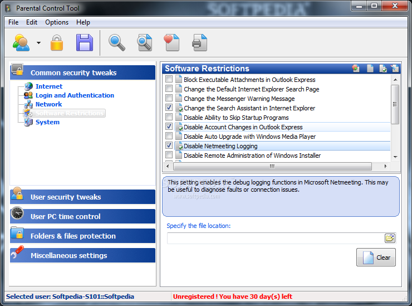
Task: Check Block Executable Attachments in Outlook Express
Action: coord(169,79)
